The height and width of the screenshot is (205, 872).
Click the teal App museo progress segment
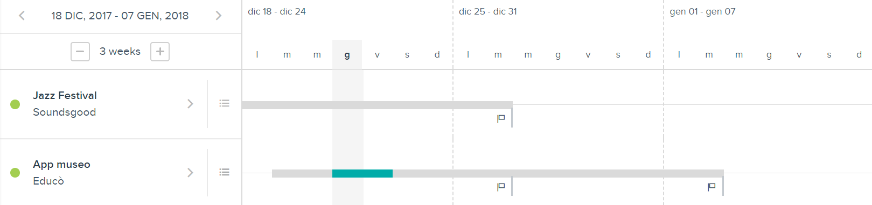pyautogui.click(x=362, y=173)
